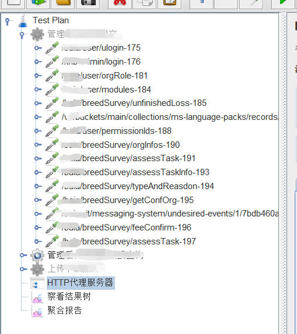The height and width of the screenshot is (334, 297).
Task: Click pipette icon of login-176 sampler
Action: 52,61
